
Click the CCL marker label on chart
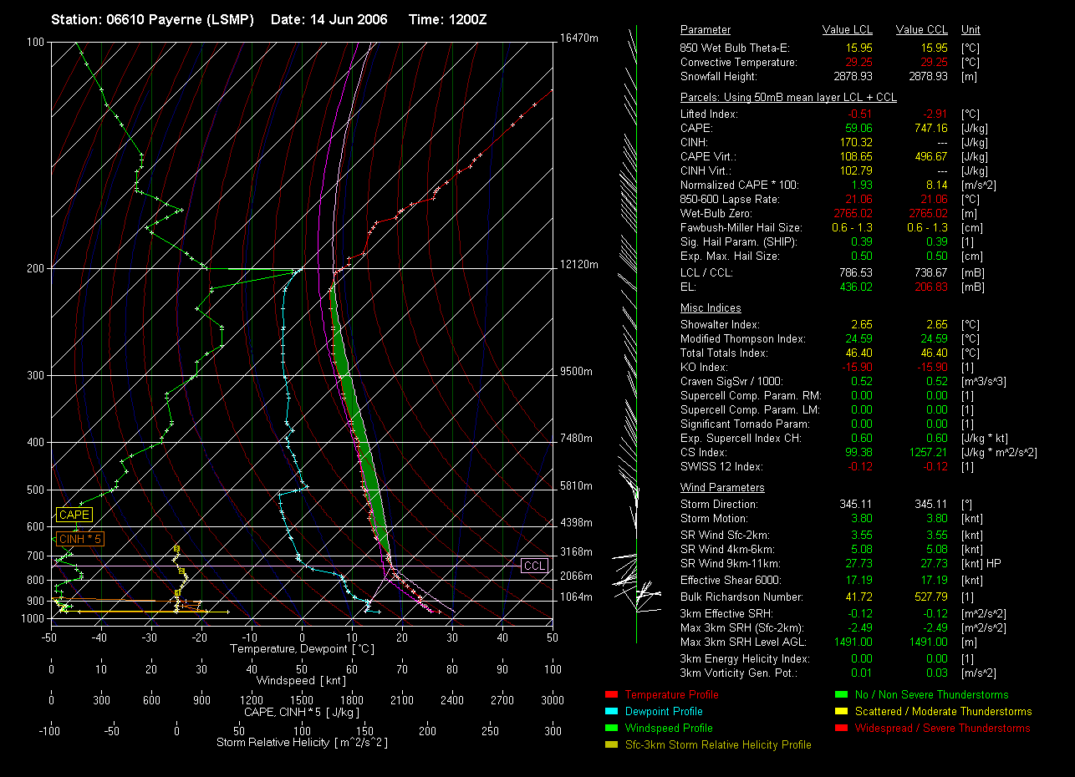click(534, 566)
